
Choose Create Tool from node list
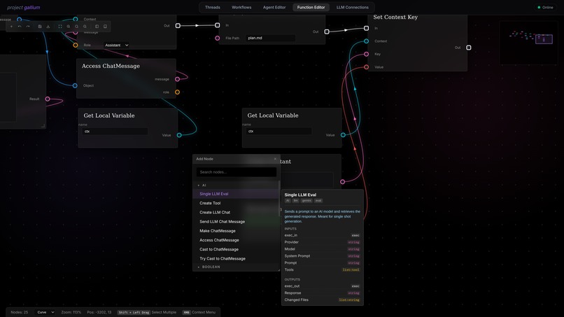(236, 204)
